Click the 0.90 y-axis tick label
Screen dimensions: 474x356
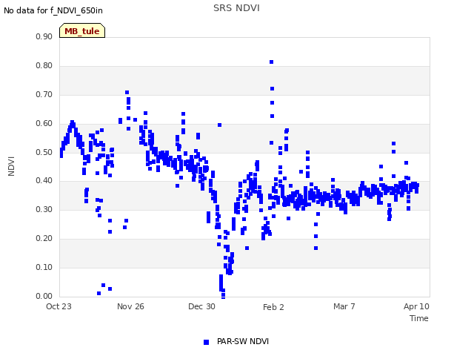pyautogui.click(x=44, y=36)
